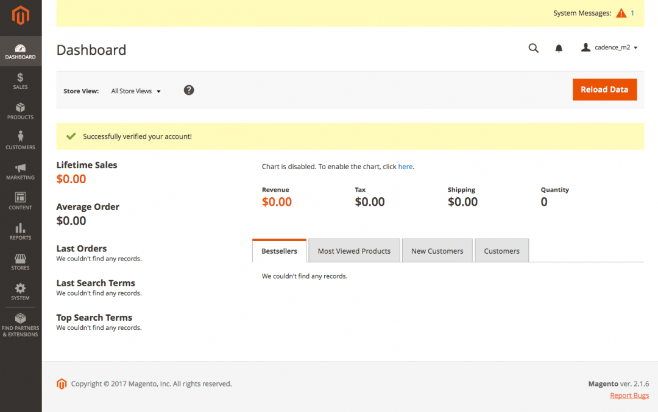Screen dimensions: 658x412
Task: Open System gear settings menu
Action: tap(20, 292)
